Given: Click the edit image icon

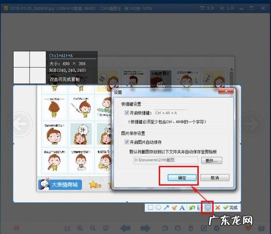Looking at the screenshot, I should coord(204,228).
